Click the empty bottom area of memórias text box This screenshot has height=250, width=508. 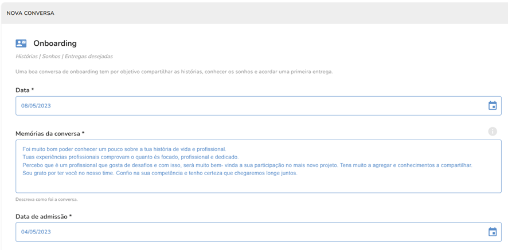click(258, 185)
